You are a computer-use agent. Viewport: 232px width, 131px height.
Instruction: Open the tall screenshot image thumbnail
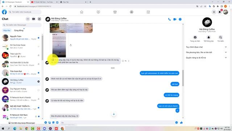[59, 45]
